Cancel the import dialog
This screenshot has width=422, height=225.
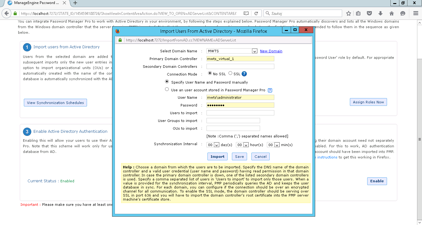click(260, 156)
